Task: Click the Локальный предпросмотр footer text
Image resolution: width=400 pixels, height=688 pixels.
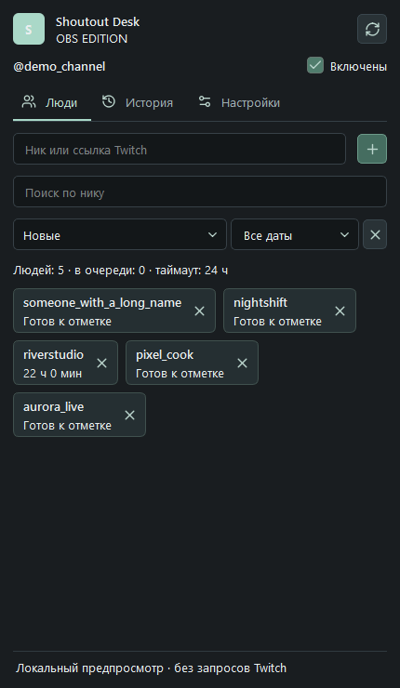Action: (x=151, y=668)
